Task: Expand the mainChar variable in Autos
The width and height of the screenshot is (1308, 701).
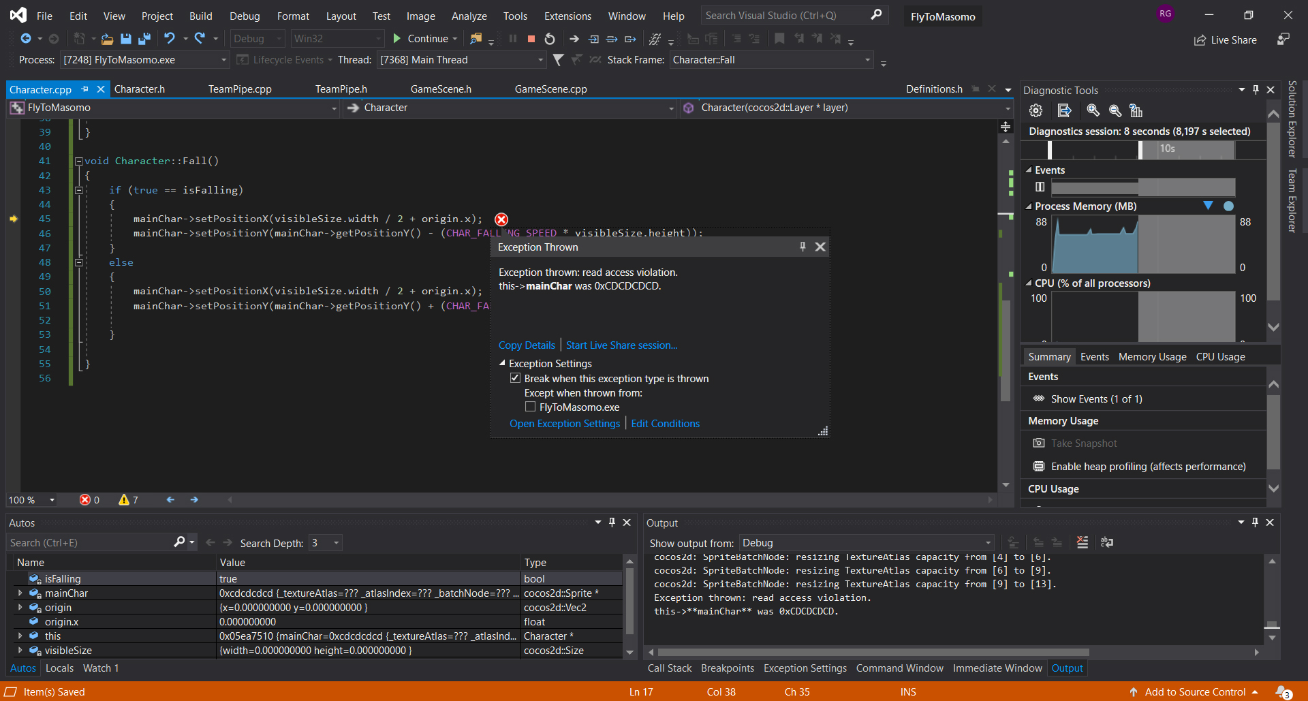Action: pos(20,593)
